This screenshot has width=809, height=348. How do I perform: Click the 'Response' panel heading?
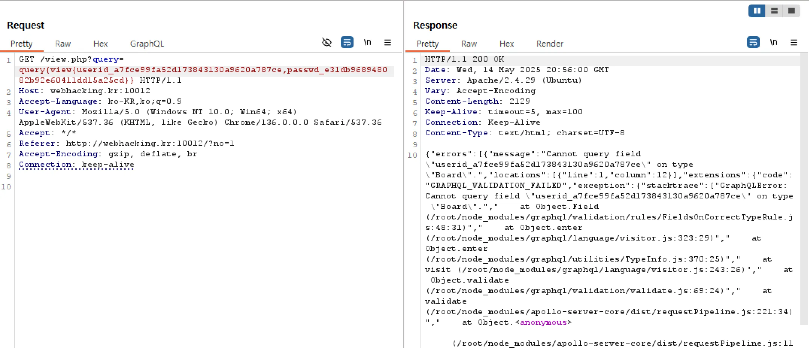tap(435, 25)
